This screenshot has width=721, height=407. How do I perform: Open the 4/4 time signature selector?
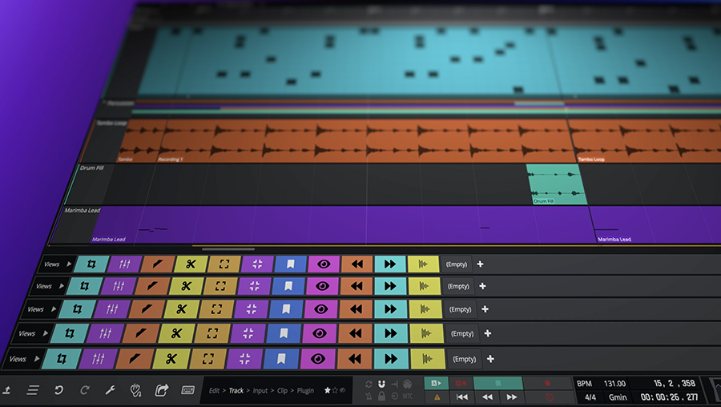590,397
